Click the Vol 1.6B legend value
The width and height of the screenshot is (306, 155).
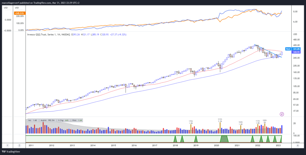pos(32,120)
